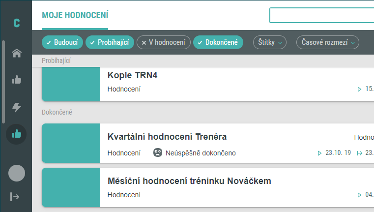Expand the Štítky dropdown
The image size is (374, 212).
tap(270, 42)
